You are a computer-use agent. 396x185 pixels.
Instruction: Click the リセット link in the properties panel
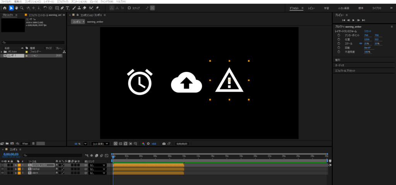pos(368,31)
